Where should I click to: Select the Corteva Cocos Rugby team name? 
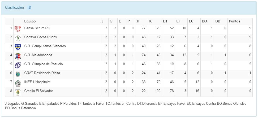tap(40, 37)
